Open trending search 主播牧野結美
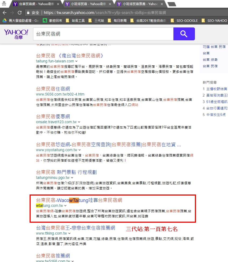 pyautogui.click(x=217, y=89)
